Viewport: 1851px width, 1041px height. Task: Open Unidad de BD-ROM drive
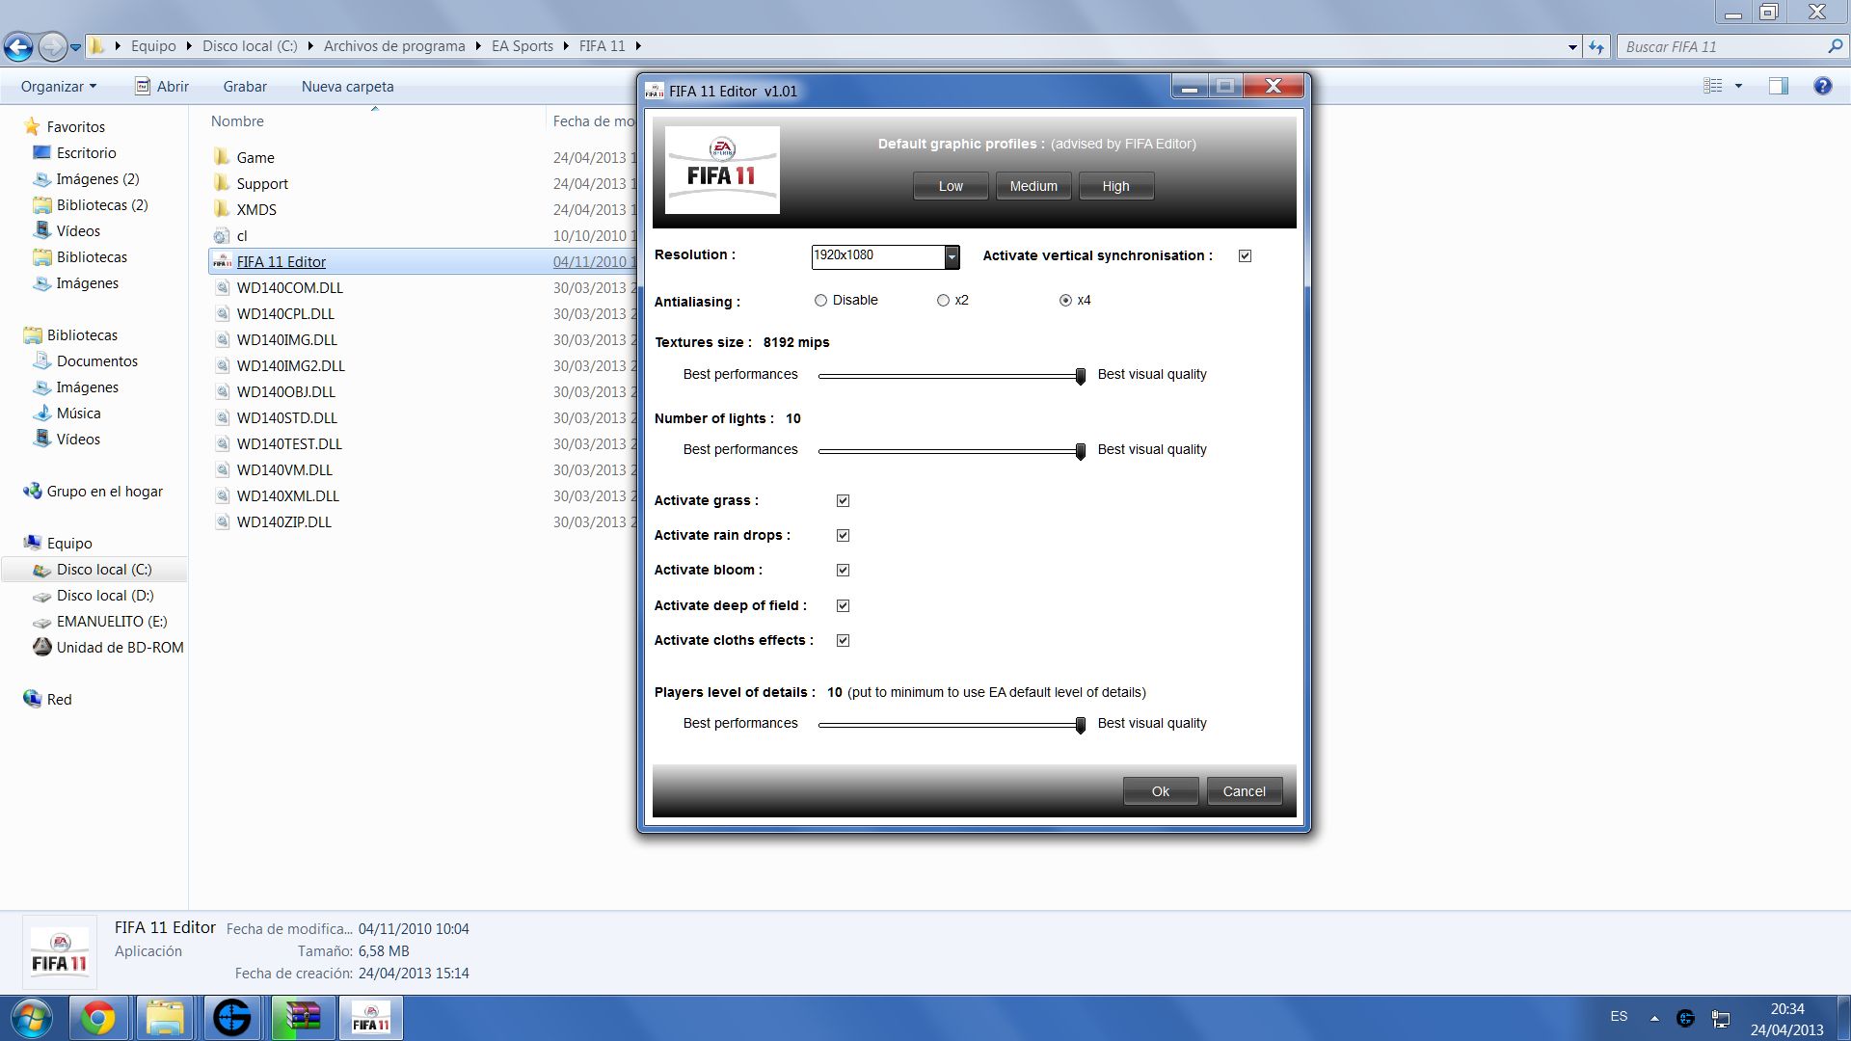point(120,647)
